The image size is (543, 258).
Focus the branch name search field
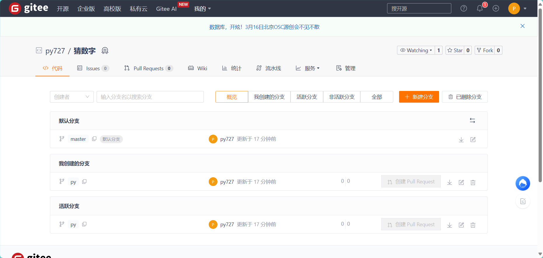[150, 97]
